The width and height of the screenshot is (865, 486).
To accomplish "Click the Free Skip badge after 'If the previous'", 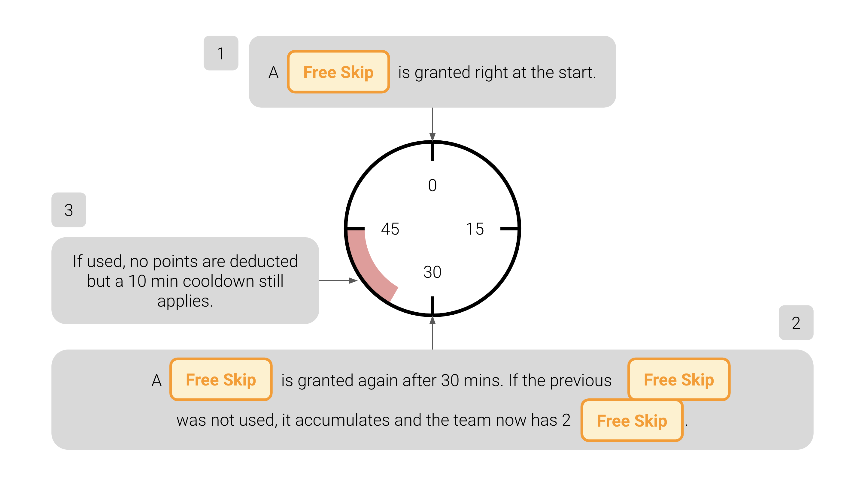I will [x=679, y=379].
